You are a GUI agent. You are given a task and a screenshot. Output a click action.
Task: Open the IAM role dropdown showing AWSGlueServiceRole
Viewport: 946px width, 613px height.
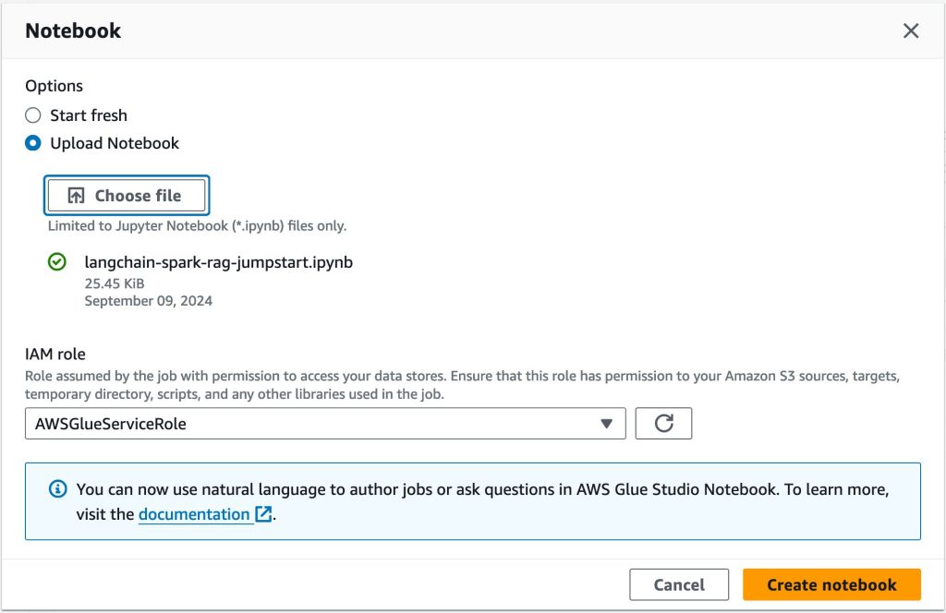[325, 423]
